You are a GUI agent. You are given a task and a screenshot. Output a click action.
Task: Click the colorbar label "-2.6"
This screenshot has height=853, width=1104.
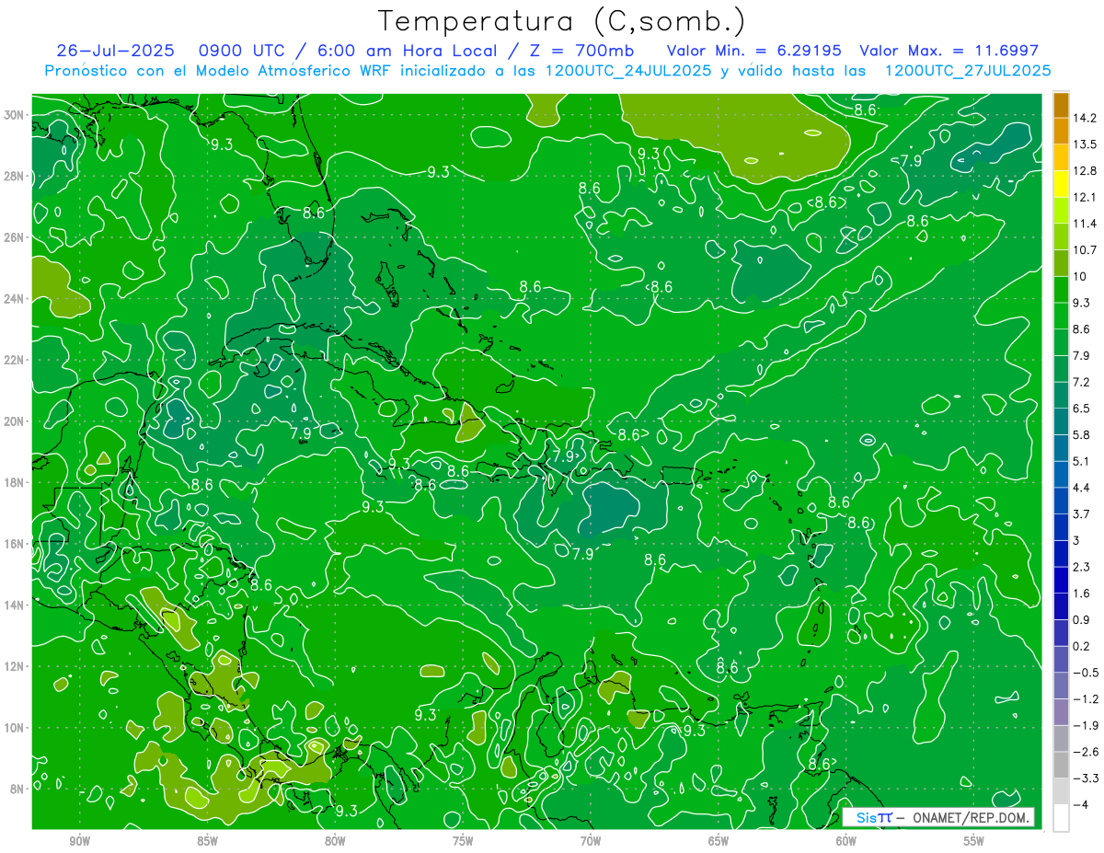1086,752
